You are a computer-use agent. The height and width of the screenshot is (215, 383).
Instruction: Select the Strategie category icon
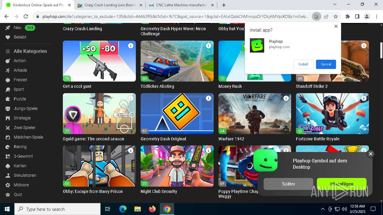[8, 118]
